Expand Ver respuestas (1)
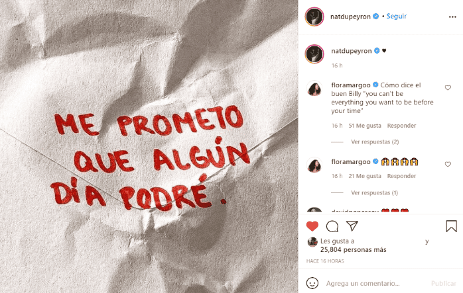Screen dimensions: 463x293 click(374, 193)
